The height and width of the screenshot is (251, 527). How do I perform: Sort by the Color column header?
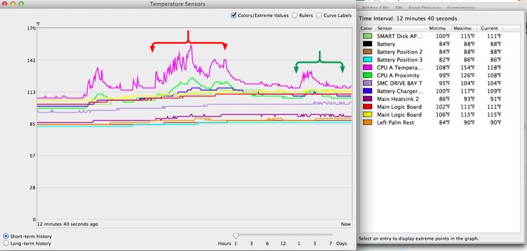[x=367, y=28]
